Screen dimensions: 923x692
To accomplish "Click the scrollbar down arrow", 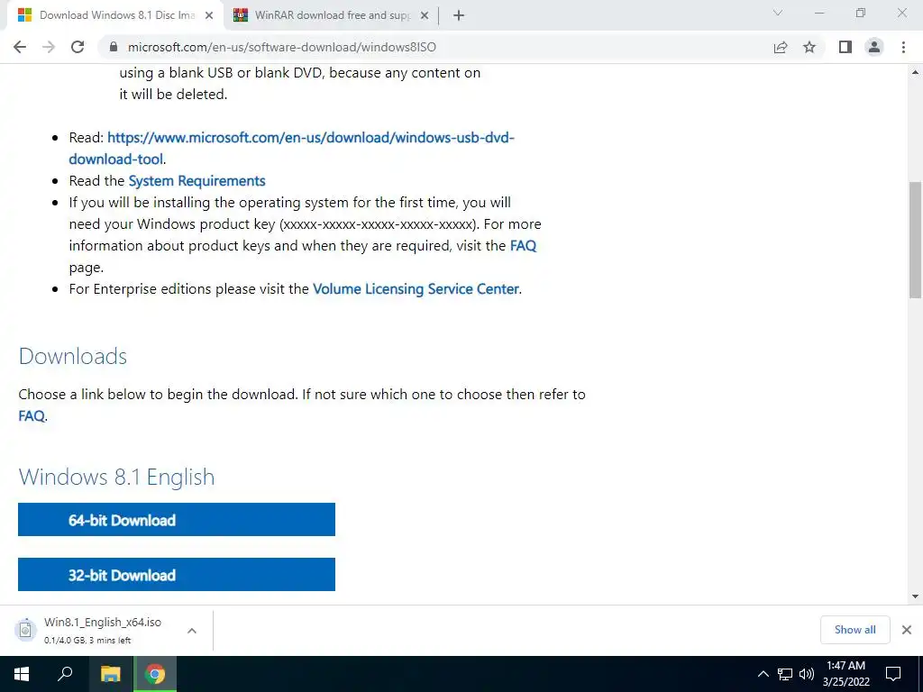I will (915, 596).
